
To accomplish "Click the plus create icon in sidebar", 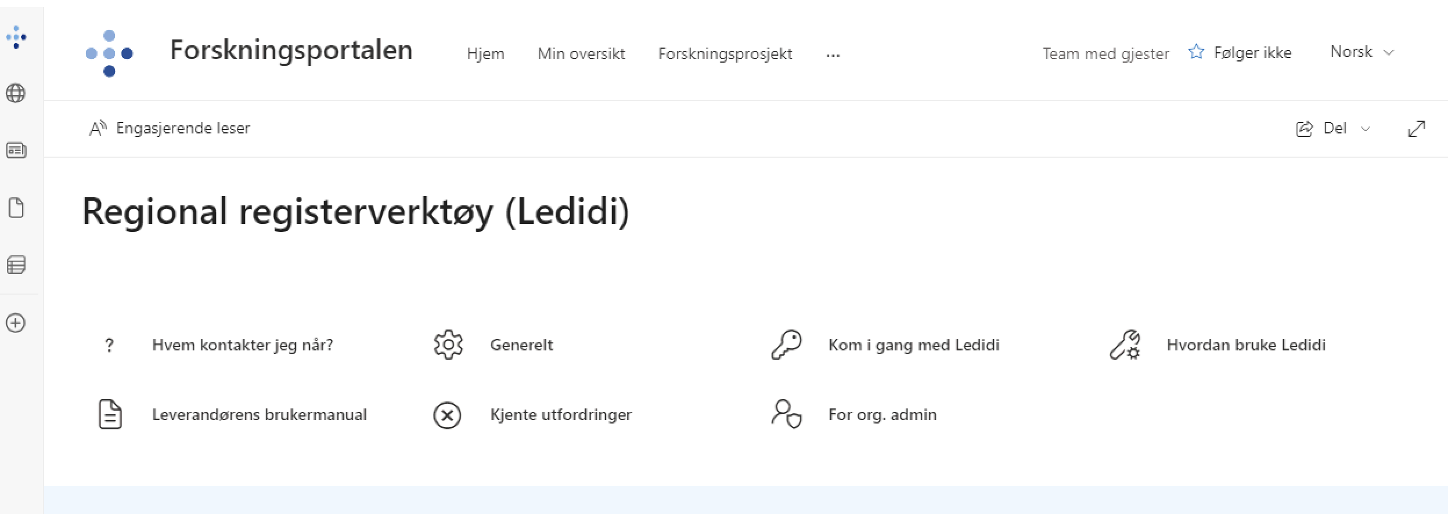I will [x=16, y=323].
